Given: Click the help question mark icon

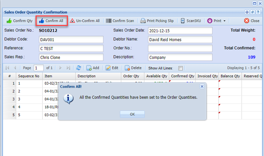Looking at the screenshot, I should [x=257, y=12].
